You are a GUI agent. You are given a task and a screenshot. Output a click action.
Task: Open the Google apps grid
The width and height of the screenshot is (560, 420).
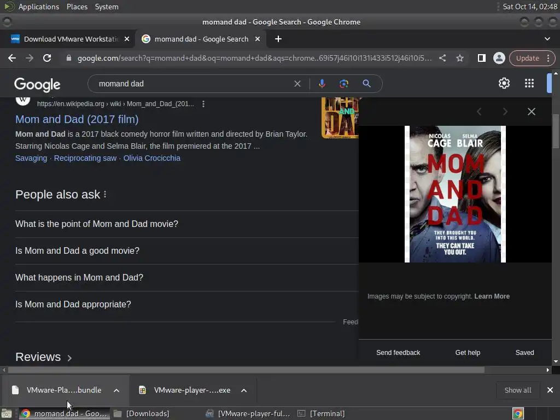tap(529, 83)
